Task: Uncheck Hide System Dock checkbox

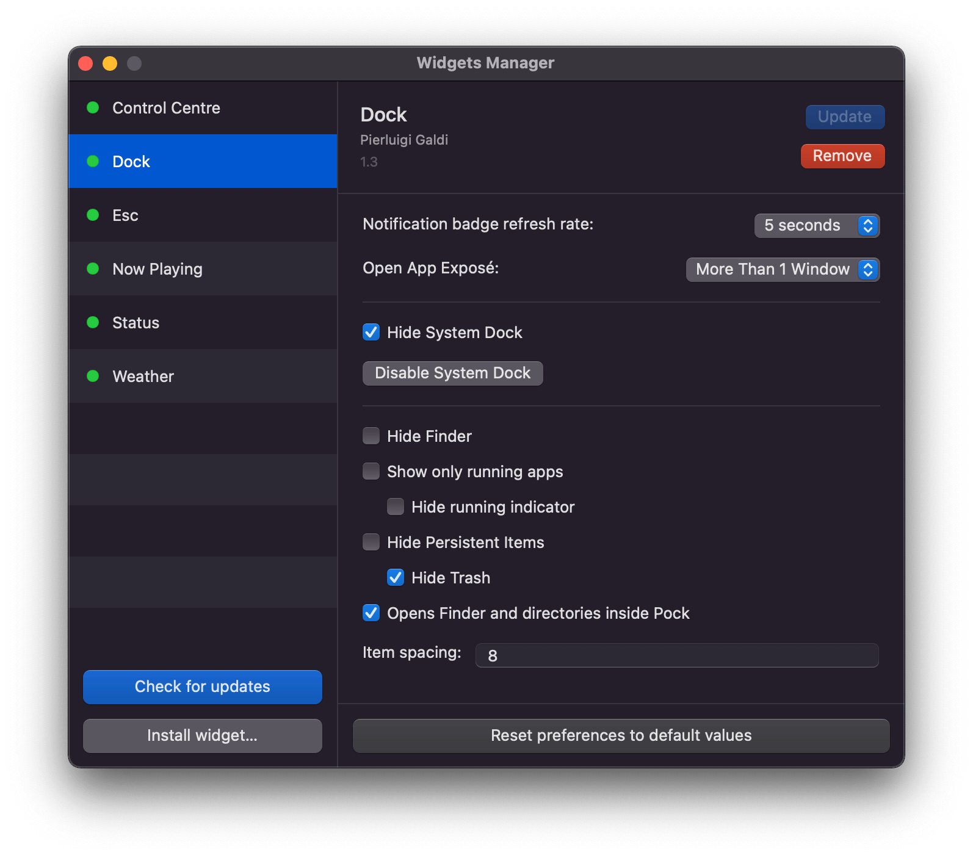Action: [x=371, y=332]
